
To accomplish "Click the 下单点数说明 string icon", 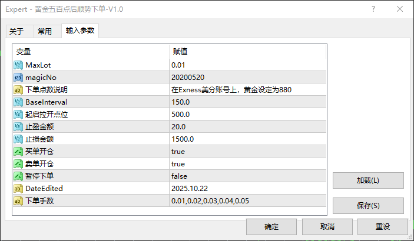I will pyautogui.click(x=18, y=89).
